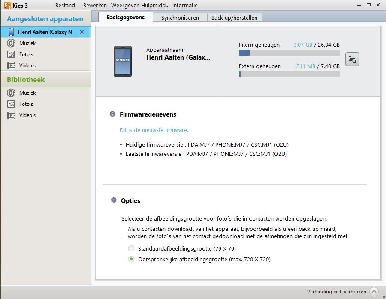Open the storage folder browse icon
The width and height of the screenshot is (386, 299).
(x=352, y=59)
